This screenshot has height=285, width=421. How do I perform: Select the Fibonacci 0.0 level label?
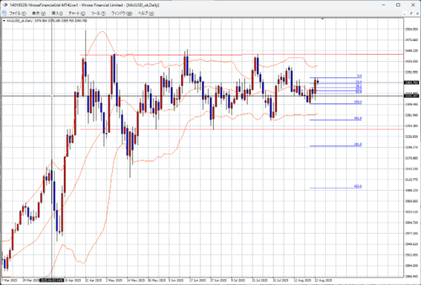coord(359,76)
